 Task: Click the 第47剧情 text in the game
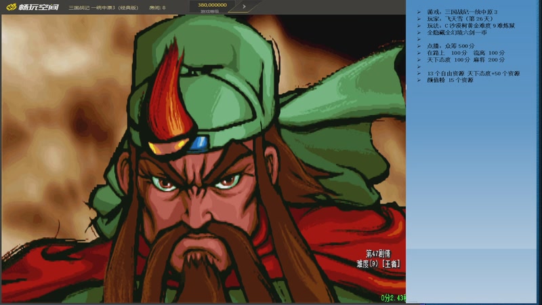click(x=378, y=253)
